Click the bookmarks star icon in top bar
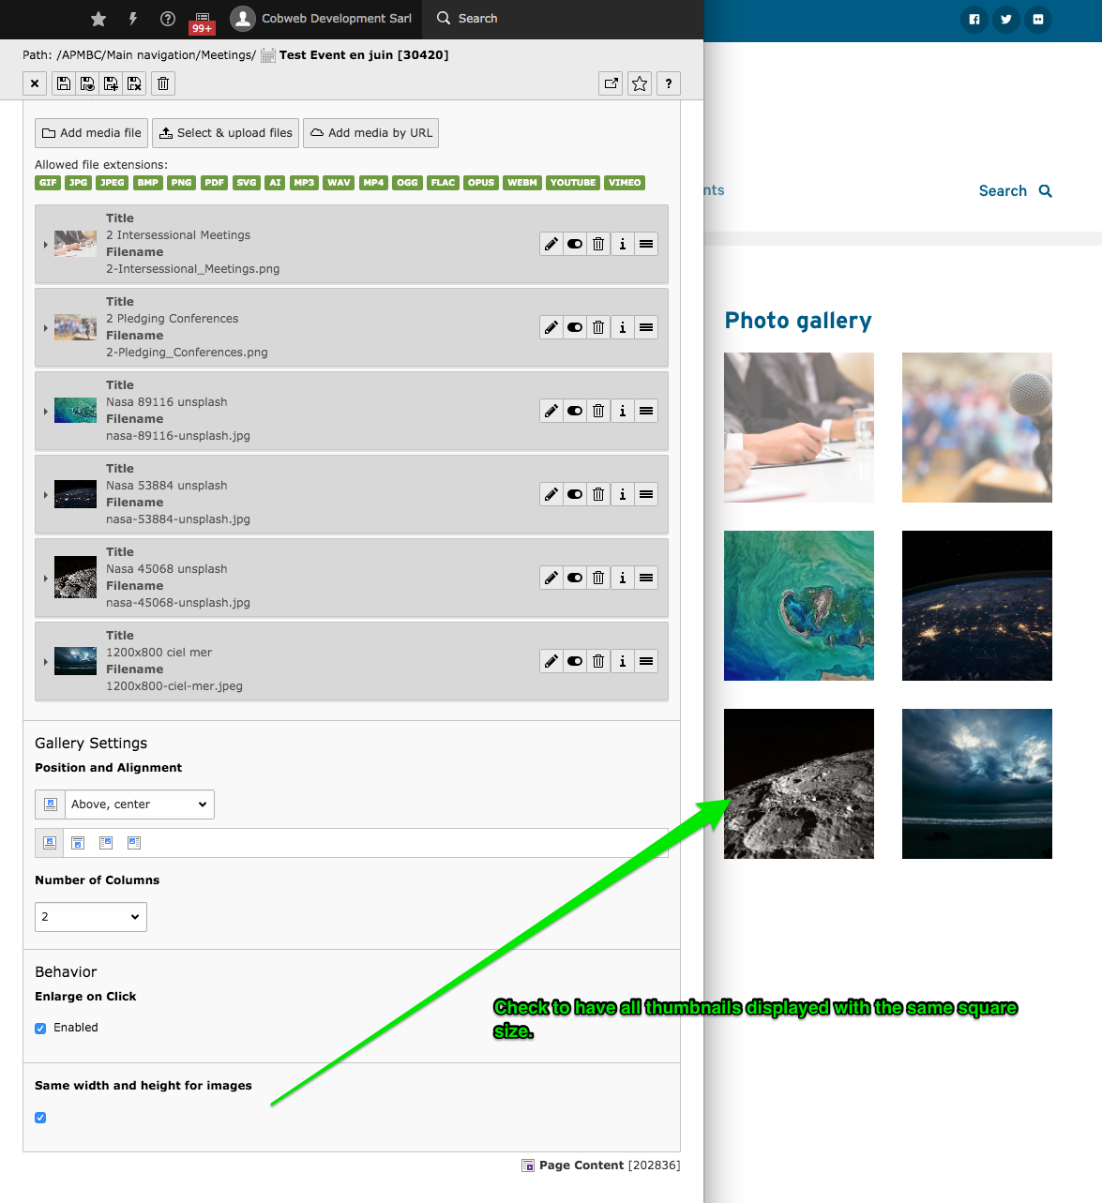This screenshot has height=1203, width=1102. (x=98, y=19)
